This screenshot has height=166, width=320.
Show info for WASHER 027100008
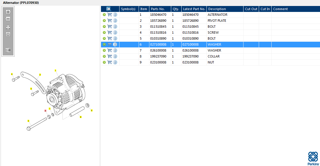click(x=115, y=44)
